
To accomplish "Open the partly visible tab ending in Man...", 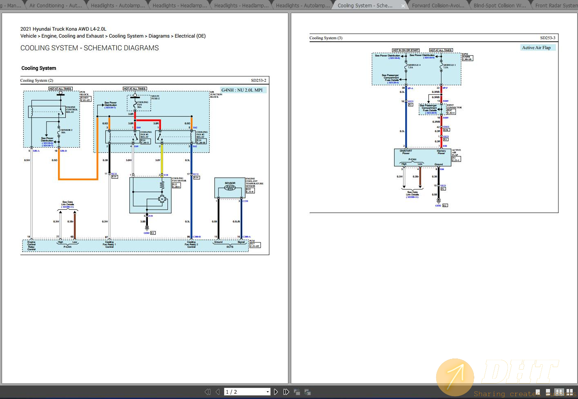I will point(11,6).
